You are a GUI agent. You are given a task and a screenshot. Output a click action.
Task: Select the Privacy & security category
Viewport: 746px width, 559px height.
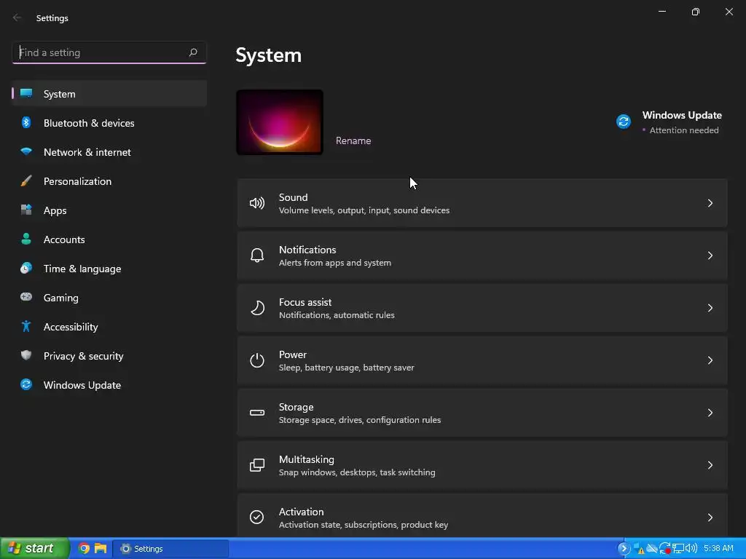click(109, 356)
